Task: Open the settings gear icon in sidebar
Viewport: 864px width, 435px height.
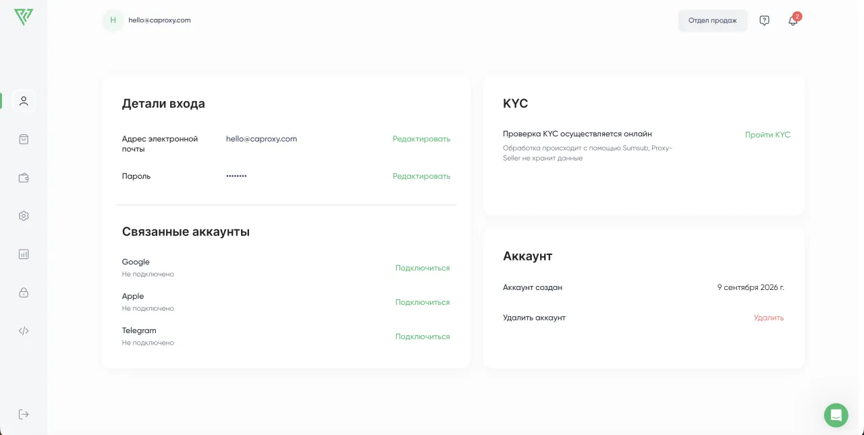Action: coord(24,216)
